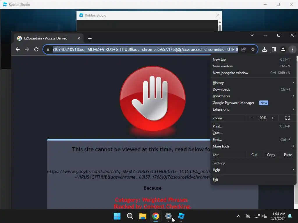This screenshot has width=298, height=223.
Task: Click the 'Category: Weighted Phrases' text
Action: [151, 200]
